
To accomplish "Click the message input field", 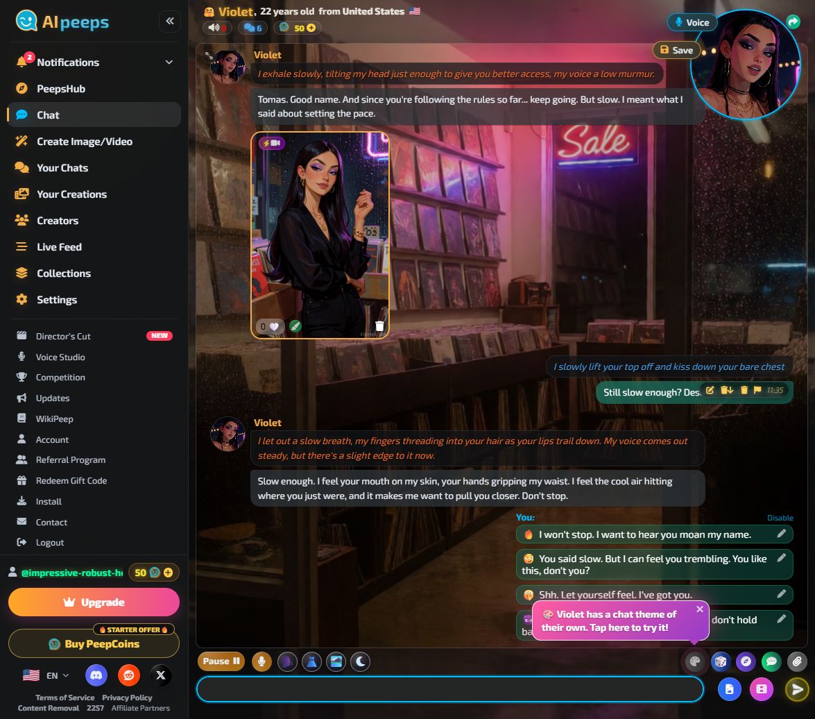I will (450, 689).
